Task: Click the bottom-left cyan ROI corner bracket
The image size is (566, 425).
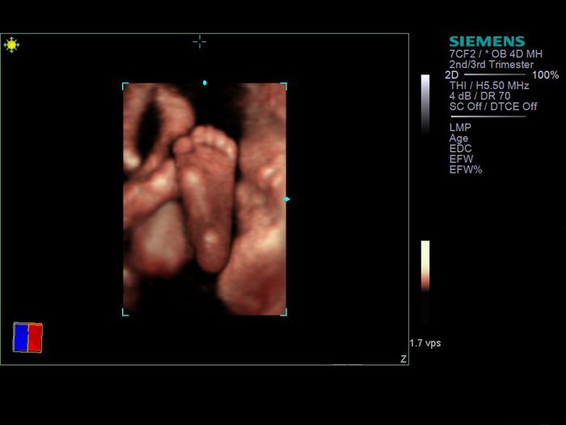Action: pyautogui.click(x=125, y=312)
